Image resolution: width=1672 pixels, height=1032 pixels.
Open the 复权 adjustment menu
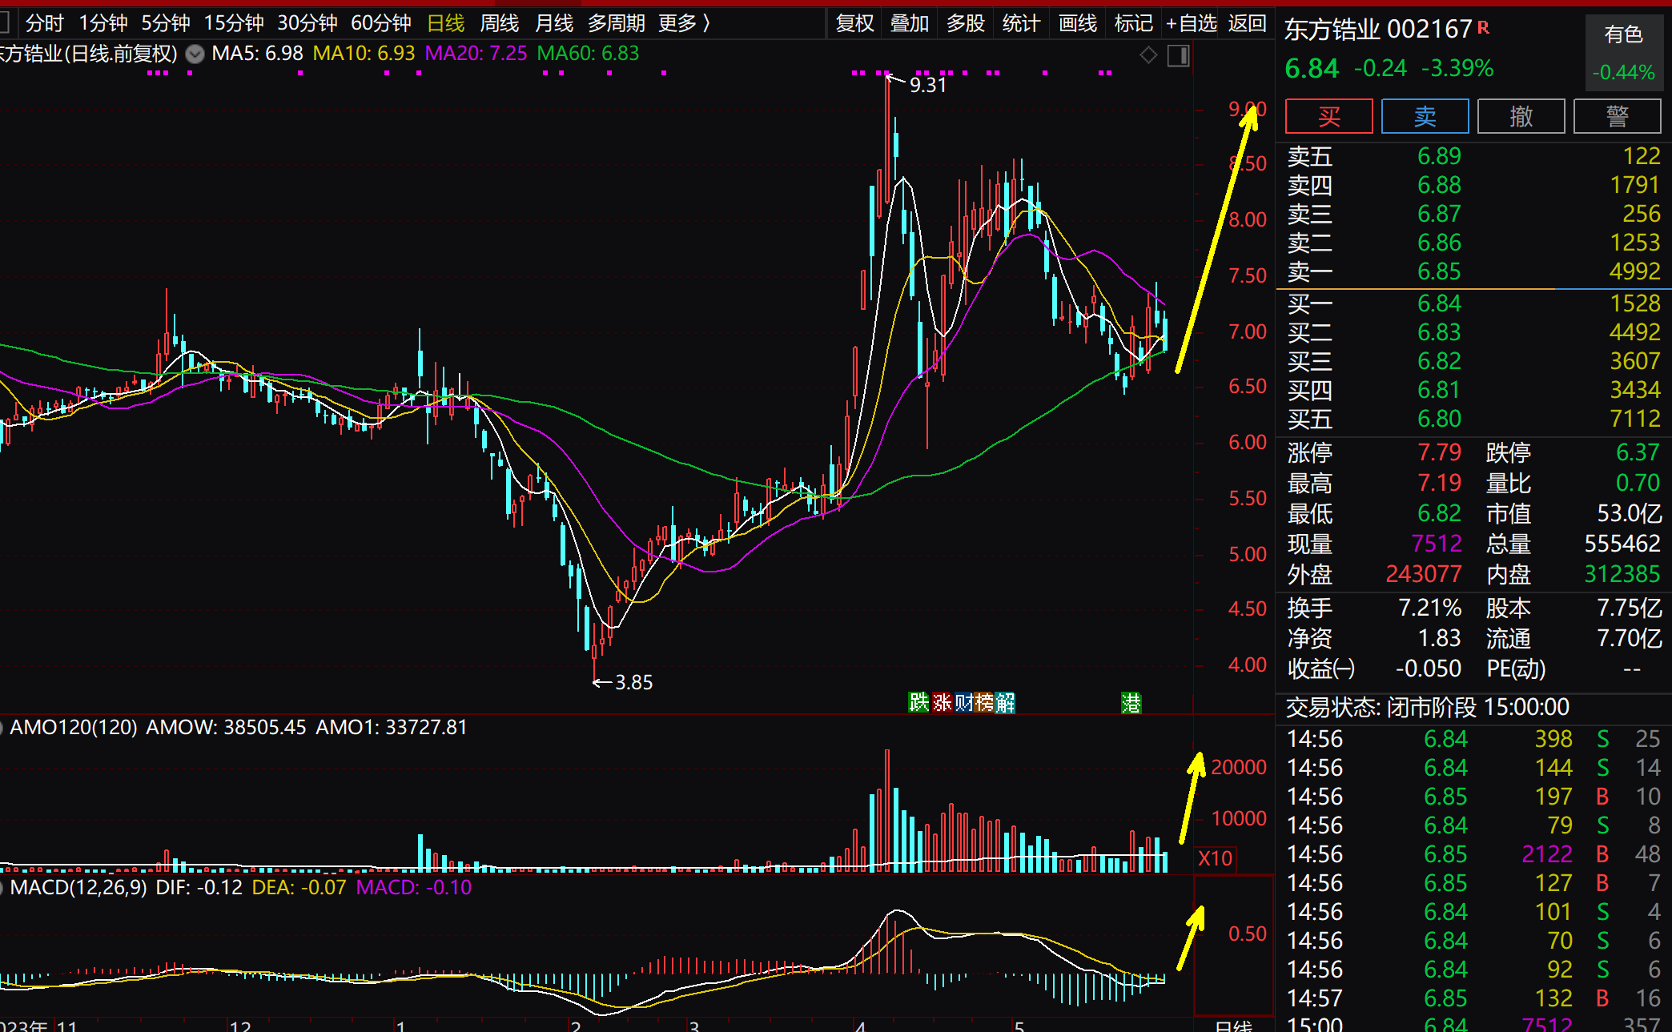click(x=855, y=23)
